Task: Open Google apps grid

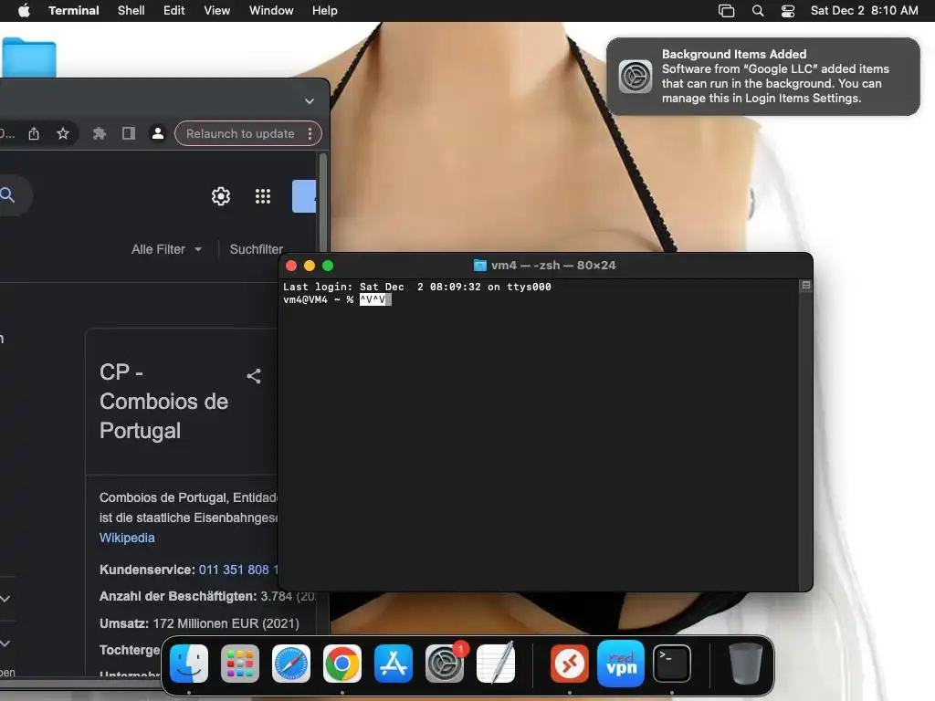Action: click(263, 196)
